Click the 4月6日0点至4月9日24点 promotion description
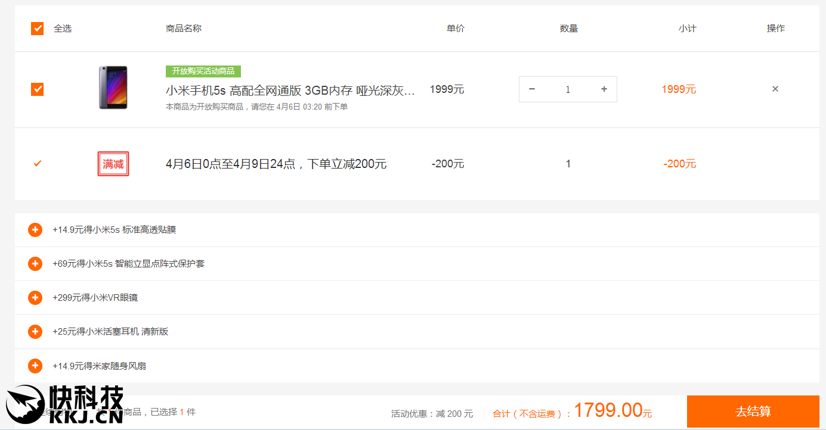This screenshot has width=826, height=430. (x=276, y=164)
